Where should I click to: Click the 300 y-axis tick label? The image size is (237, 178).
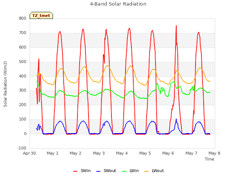tap(23, 90)
